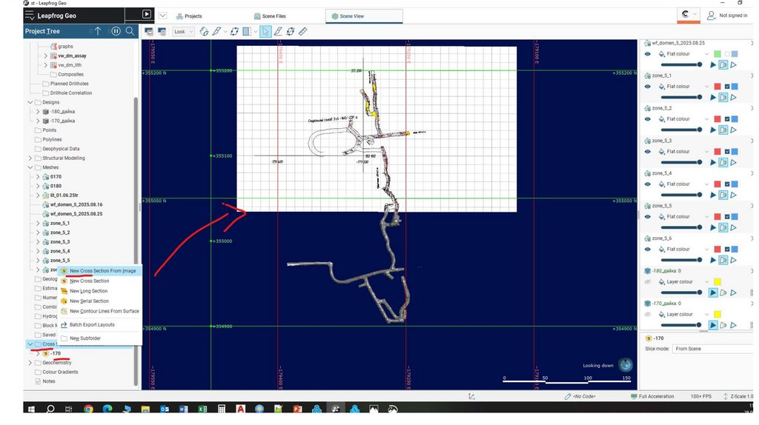Expand the Structural Modelling folder
Image resolution: width=759 pixels, height=425 pixels.
point(30,158)
